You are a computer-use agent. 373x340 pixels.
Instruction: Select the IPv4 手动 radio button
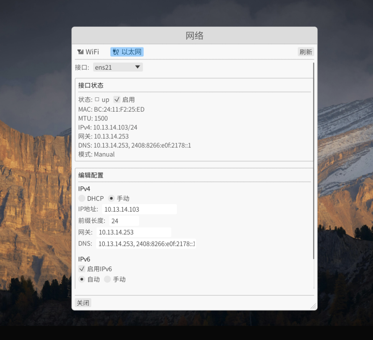[x=112, y=198]
